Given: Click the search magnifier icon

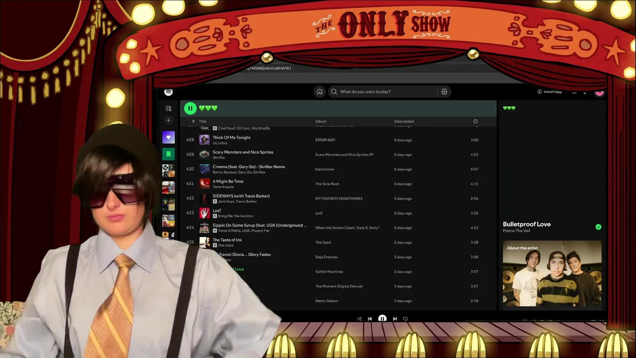Looking at the screenshot, I should 334,91.
